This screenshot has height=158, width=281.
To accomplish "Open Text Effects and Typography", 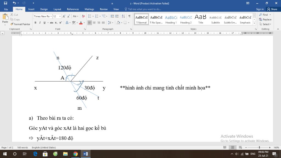I will pos(68,23).
